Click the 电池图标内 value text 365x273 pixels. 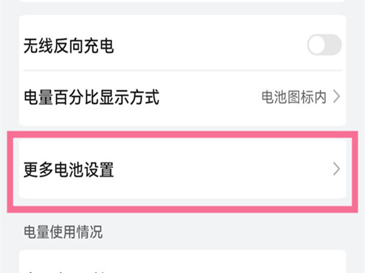[294, 96]
